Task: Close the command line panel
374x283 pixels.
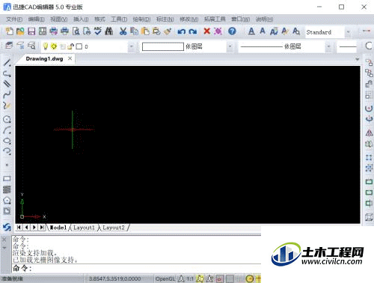Action: tap(4, 240)
